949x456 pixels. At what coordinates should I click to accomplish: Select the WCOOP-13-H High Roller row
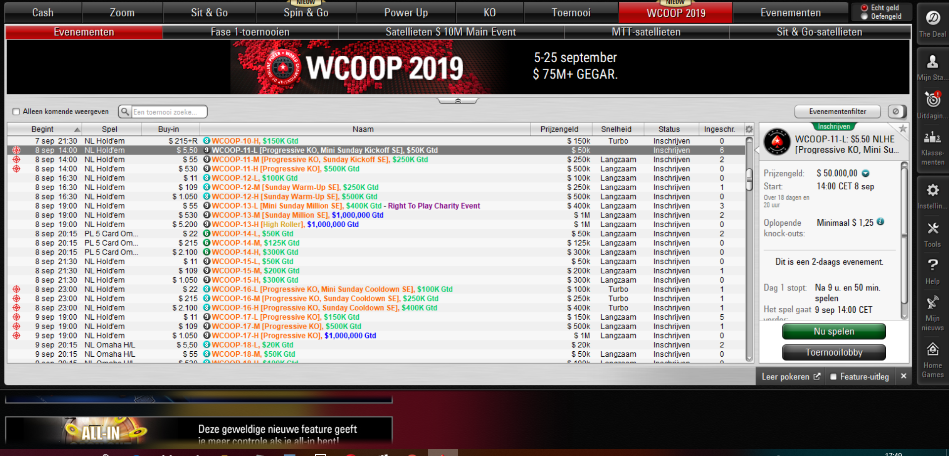tap(376, 225)
